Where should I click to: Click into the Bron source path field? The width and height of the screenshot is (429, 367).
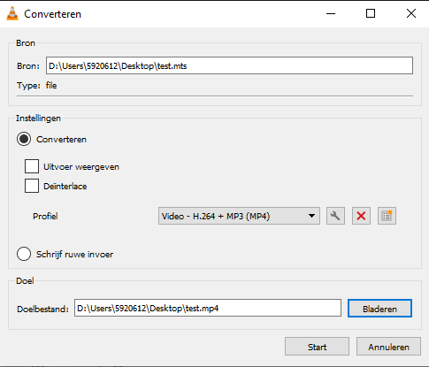click(x=229, y=65)
